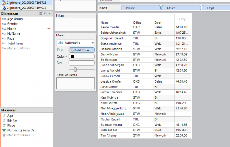
Task: Click the Name pill on Rows shelf
Action: (x=141, y=8)
